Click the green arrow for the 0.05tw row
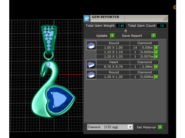Screen dimensions: 185x138 (156, 48)
